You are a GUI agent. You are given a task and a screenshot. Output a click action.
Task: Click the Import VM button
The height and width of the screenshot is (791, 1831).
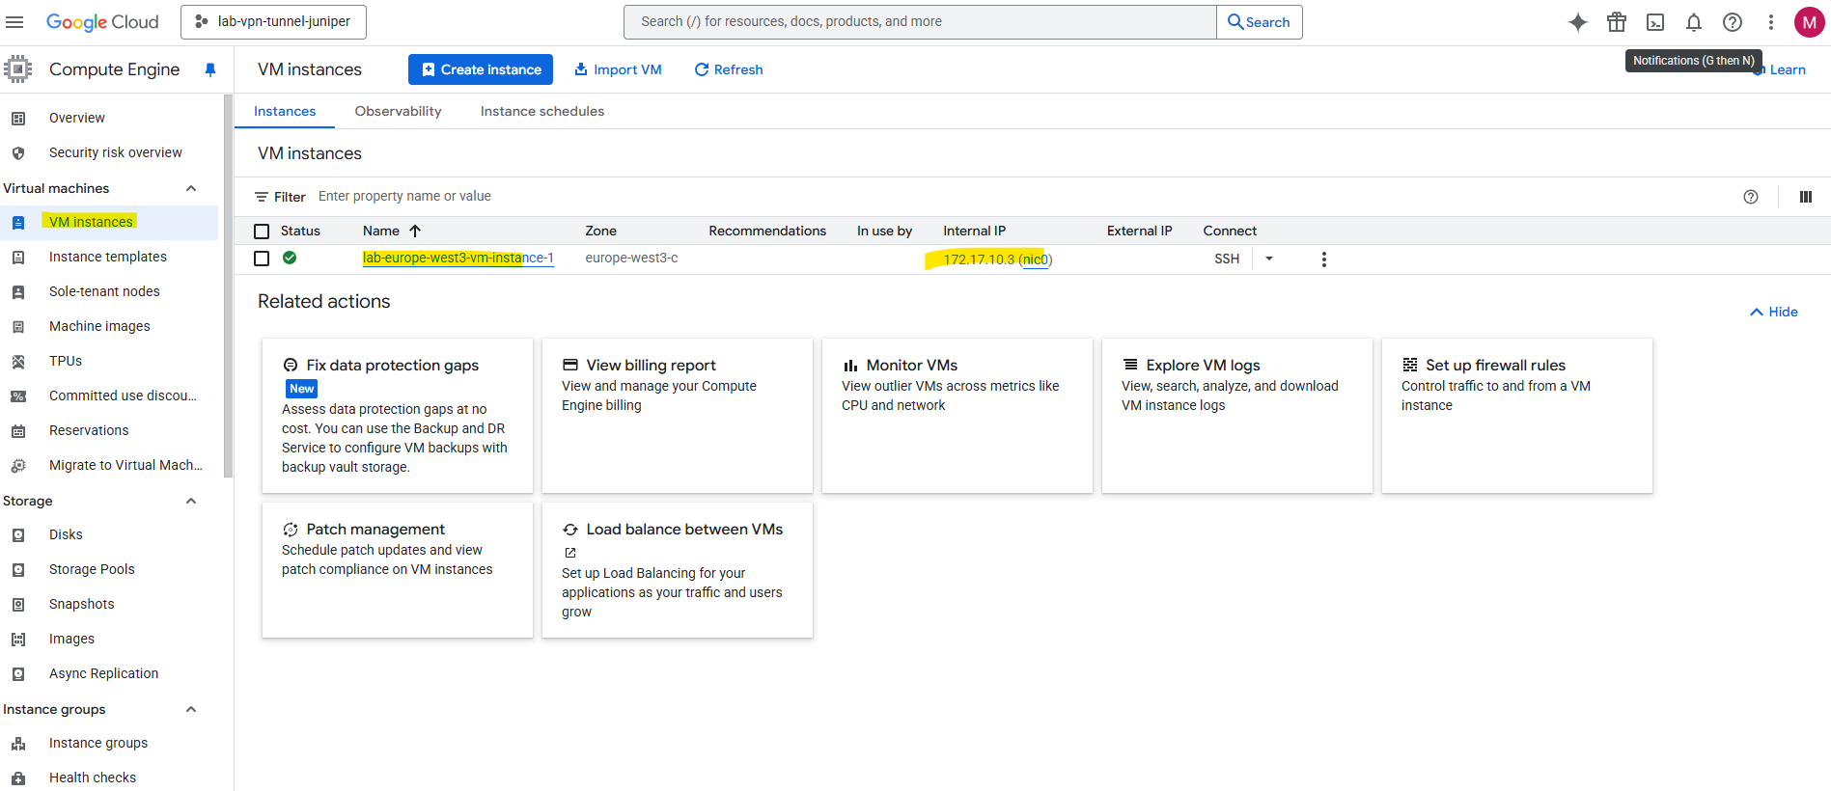pyautogui.click(x=618, y=69)
